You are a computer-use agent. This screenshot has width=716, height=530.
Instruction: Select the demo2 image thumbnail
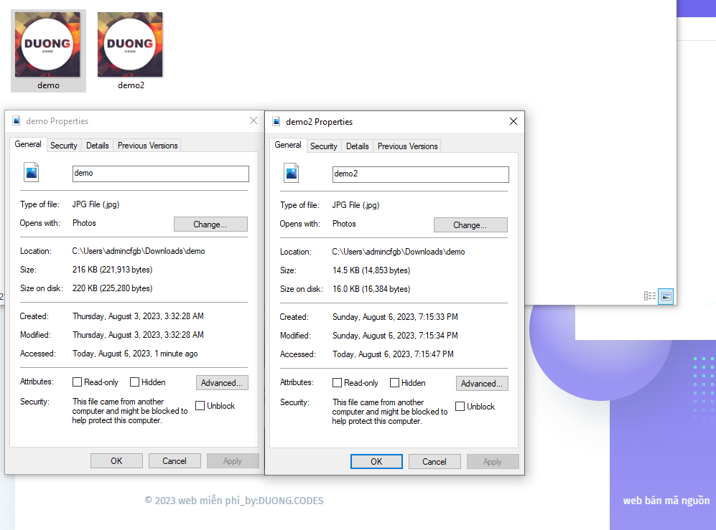pyautogui.click(x=130, y=45)
